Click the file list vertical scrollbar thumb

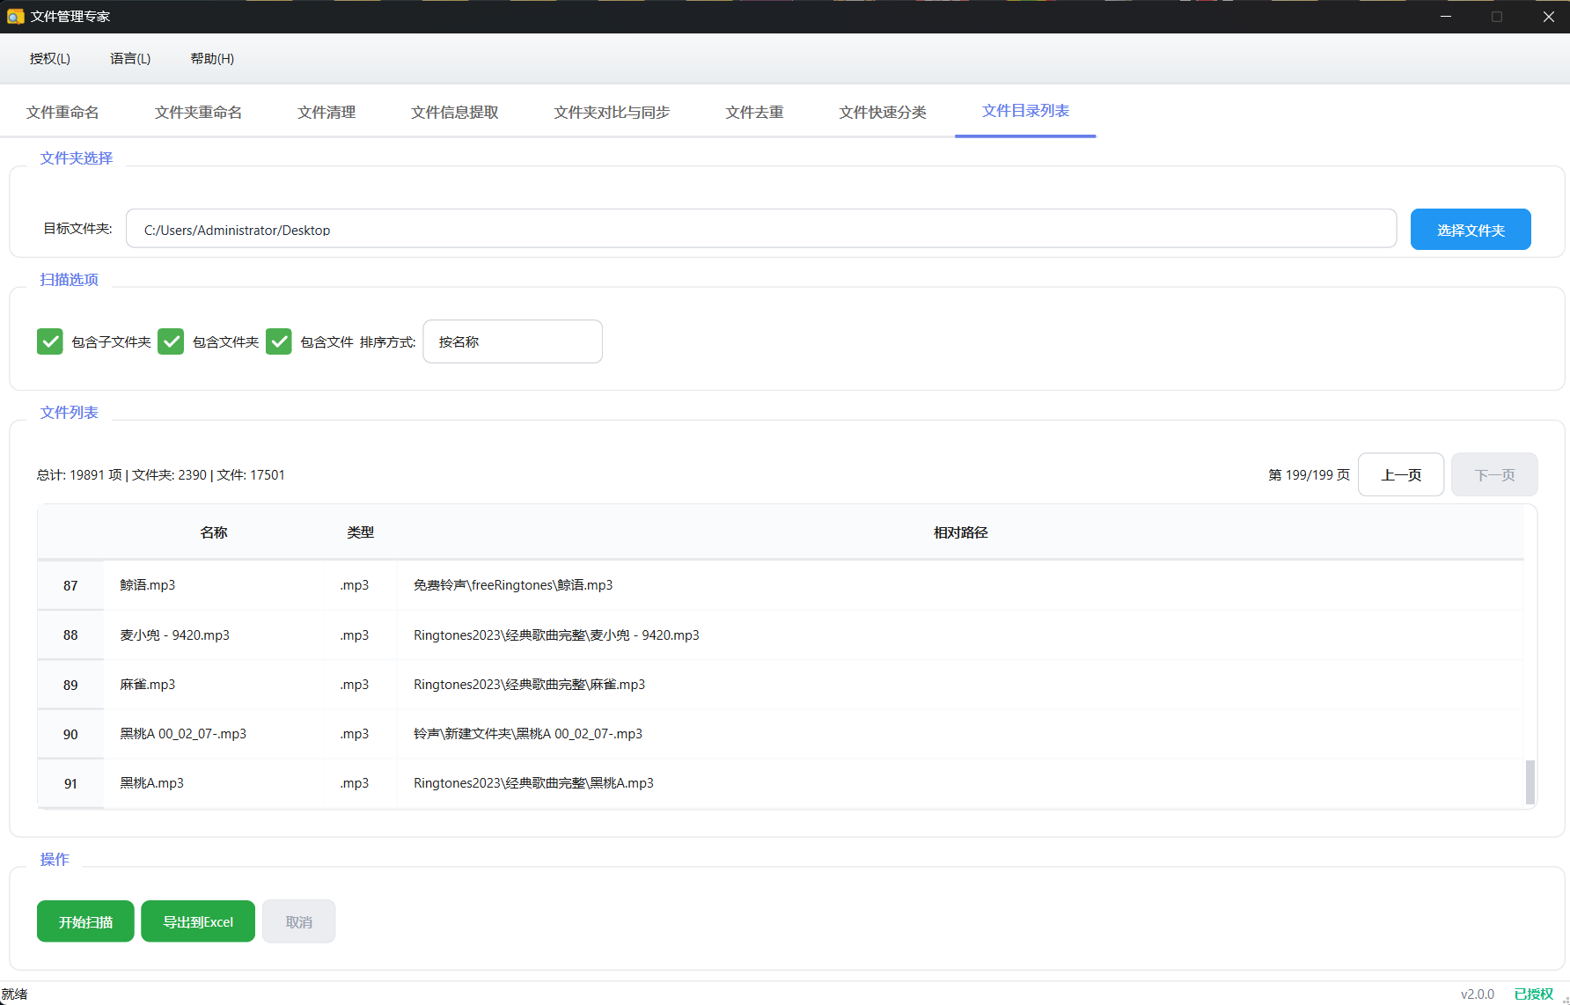coord(1530,781)
